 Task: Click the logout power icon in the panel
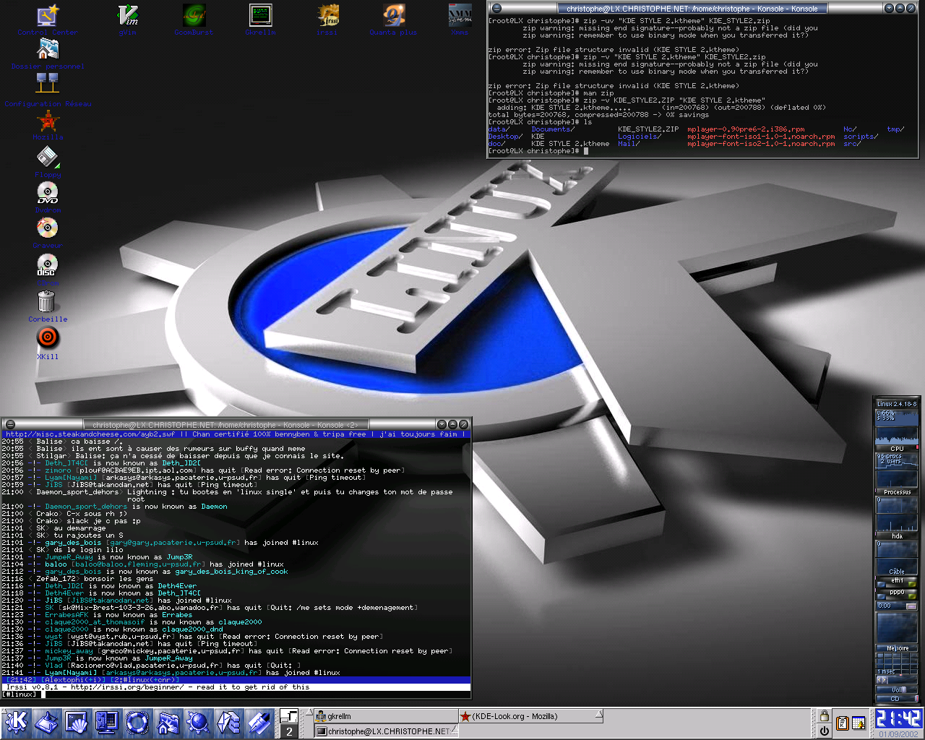click(x=824, y=731)
